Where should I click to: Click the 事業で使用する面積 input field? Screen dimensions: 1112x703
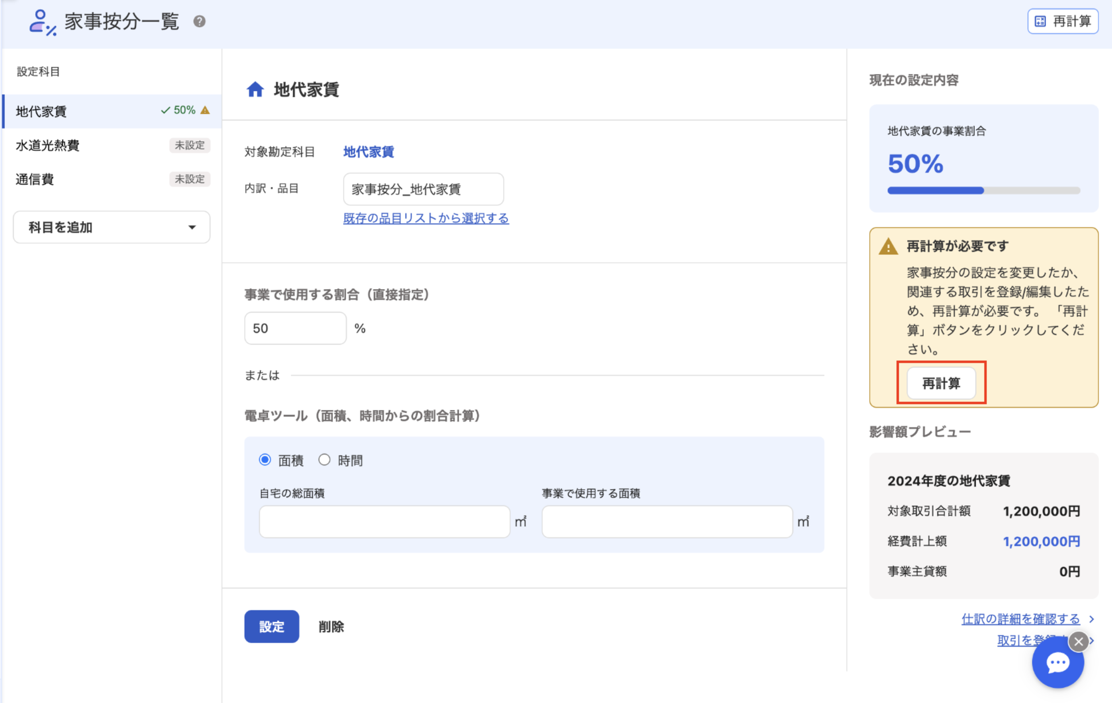[667, 522]
